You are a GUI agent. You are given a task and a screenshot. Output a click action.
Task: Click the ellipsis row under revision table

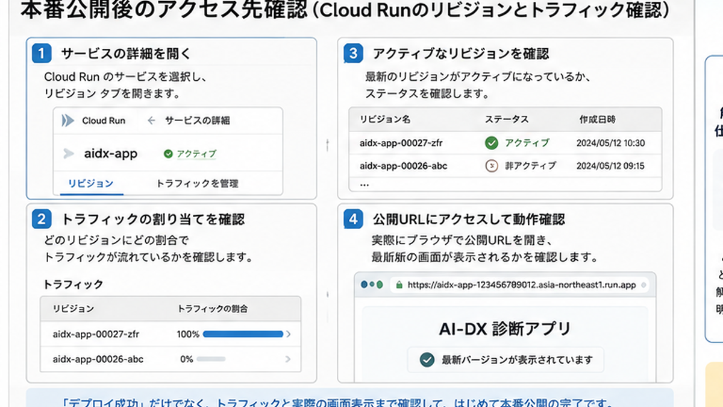point(364,185)
